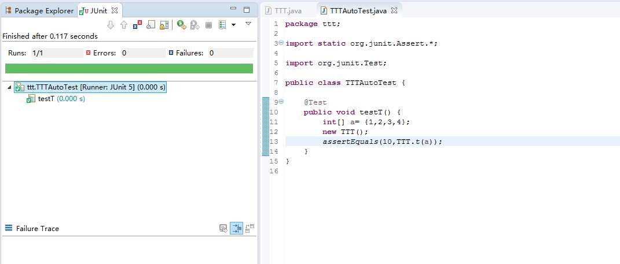Click the new TTT(); line
Image resolution: width=620 pixels, height=264 pixels.
(x=345, y=132)
